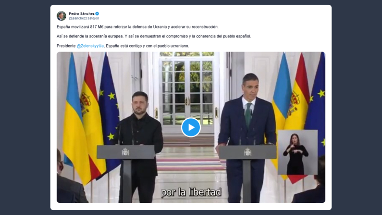
Task: Click the coat of arms on right podium
Action: pos(247,152)
